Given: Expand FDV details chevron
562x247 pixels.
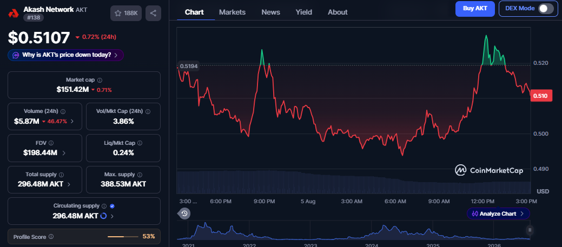Looking at the screenshot, I should (64, 153).
